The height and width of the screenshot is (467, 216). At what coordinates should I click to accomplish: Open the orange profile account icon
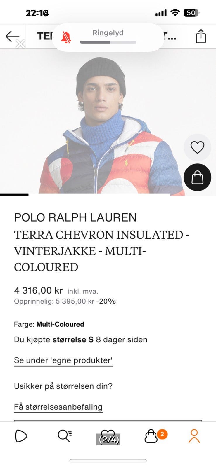point(194,436)
